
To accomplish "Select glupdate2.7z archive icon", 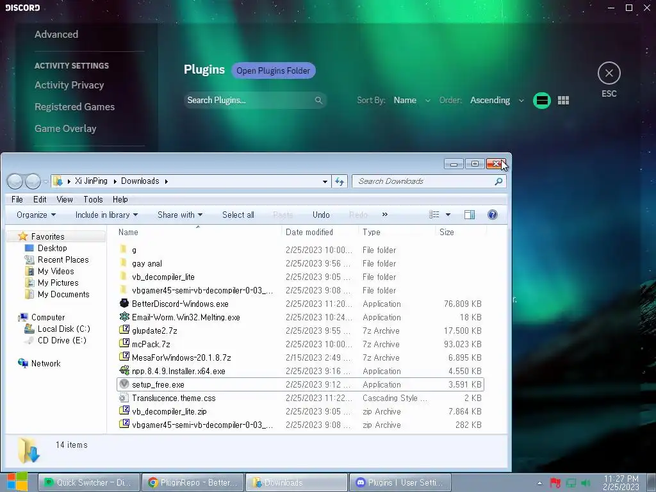I will [124, 330].
